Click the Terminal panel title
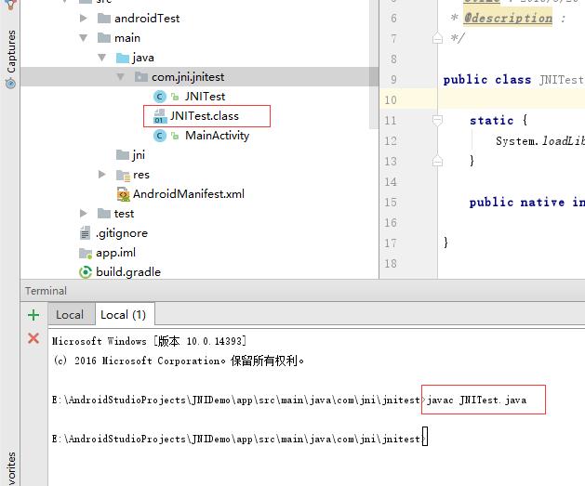 tap(46, 291)
